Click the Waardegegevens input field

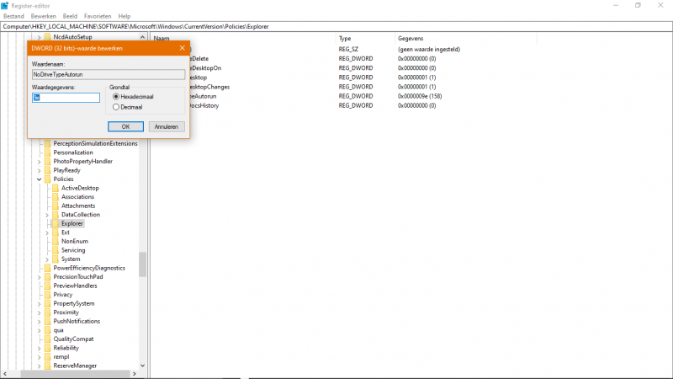pyautogui.click(x=66, y=98)
